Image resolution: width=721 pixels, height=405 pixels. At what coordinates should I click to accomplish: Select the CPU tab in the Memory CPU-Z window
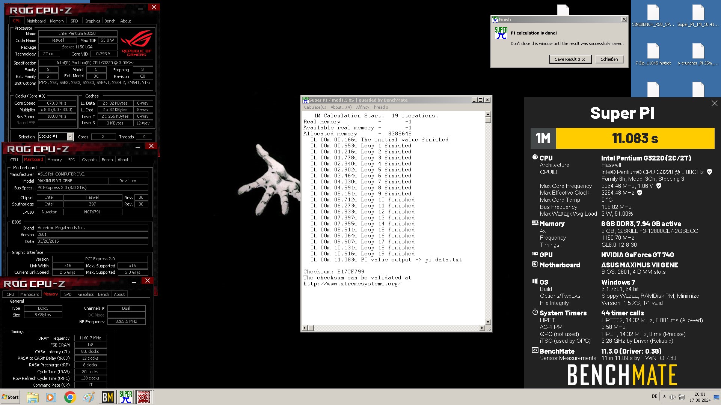point(10,294)
